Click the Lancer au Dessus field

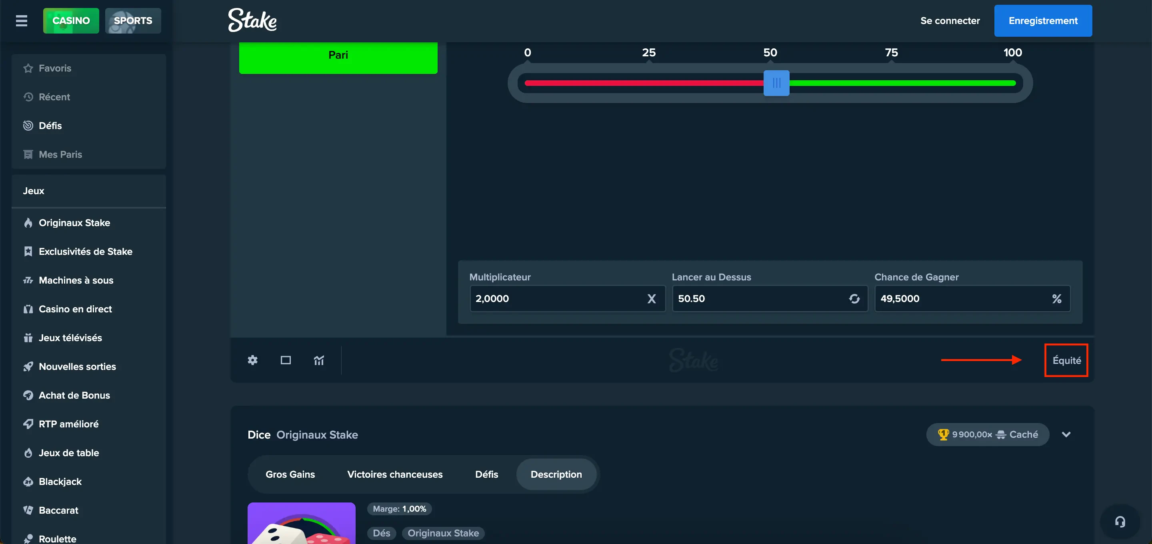(x=770, y=299)
